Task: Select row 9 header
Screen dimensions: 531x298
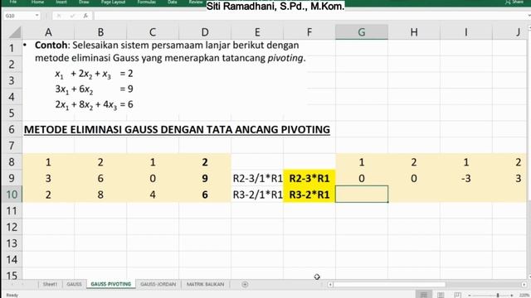Action: coord(12,178)
